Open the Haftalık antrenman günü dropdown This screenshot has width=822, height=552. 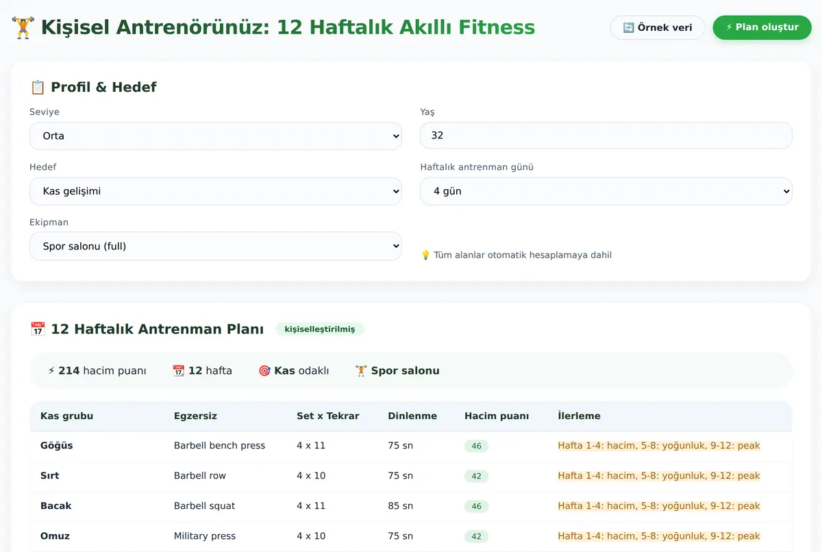(x=606, y=191)
